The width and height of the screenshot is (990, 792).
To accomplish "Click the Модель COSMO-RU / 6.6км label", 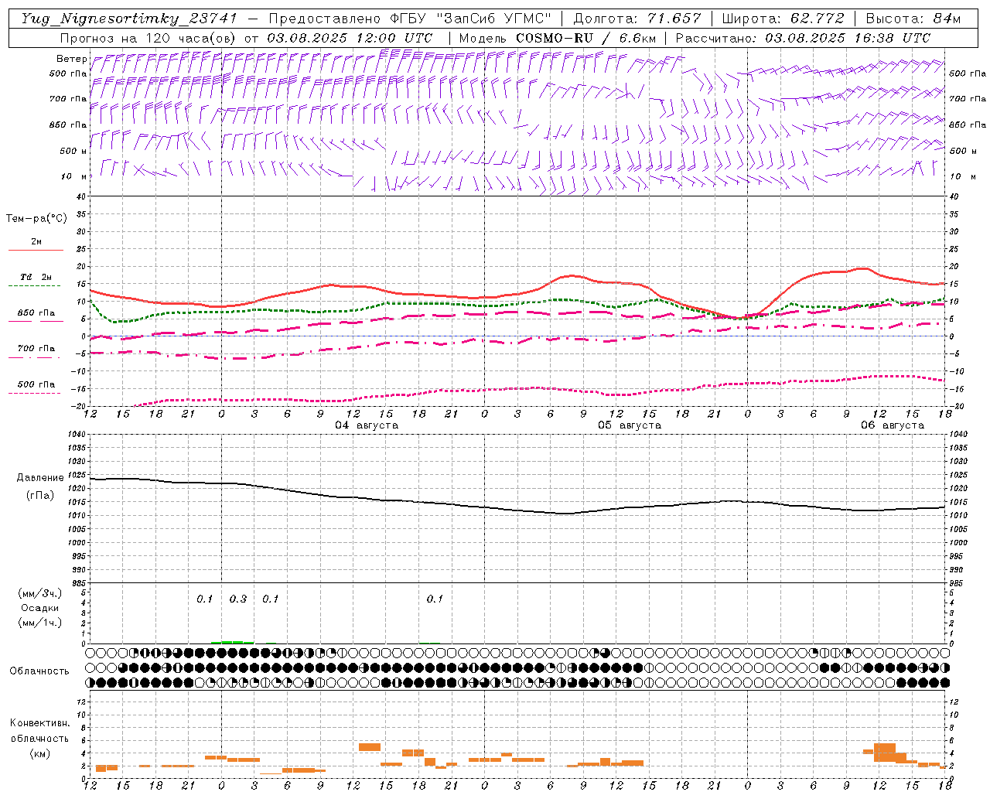I will tap(558, 38).
